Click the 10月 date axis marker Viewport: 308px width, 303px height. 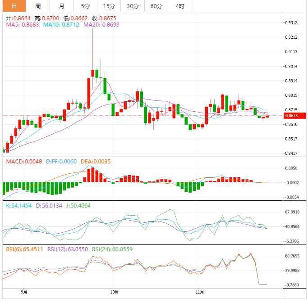click(115, 292)
